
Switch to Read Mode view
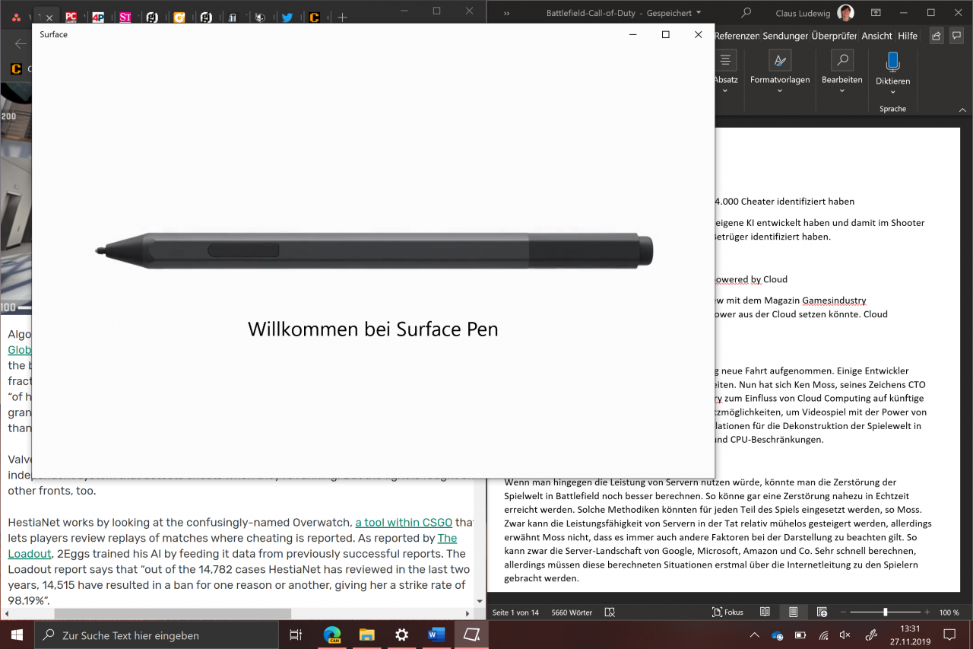(x=765, y=612)
